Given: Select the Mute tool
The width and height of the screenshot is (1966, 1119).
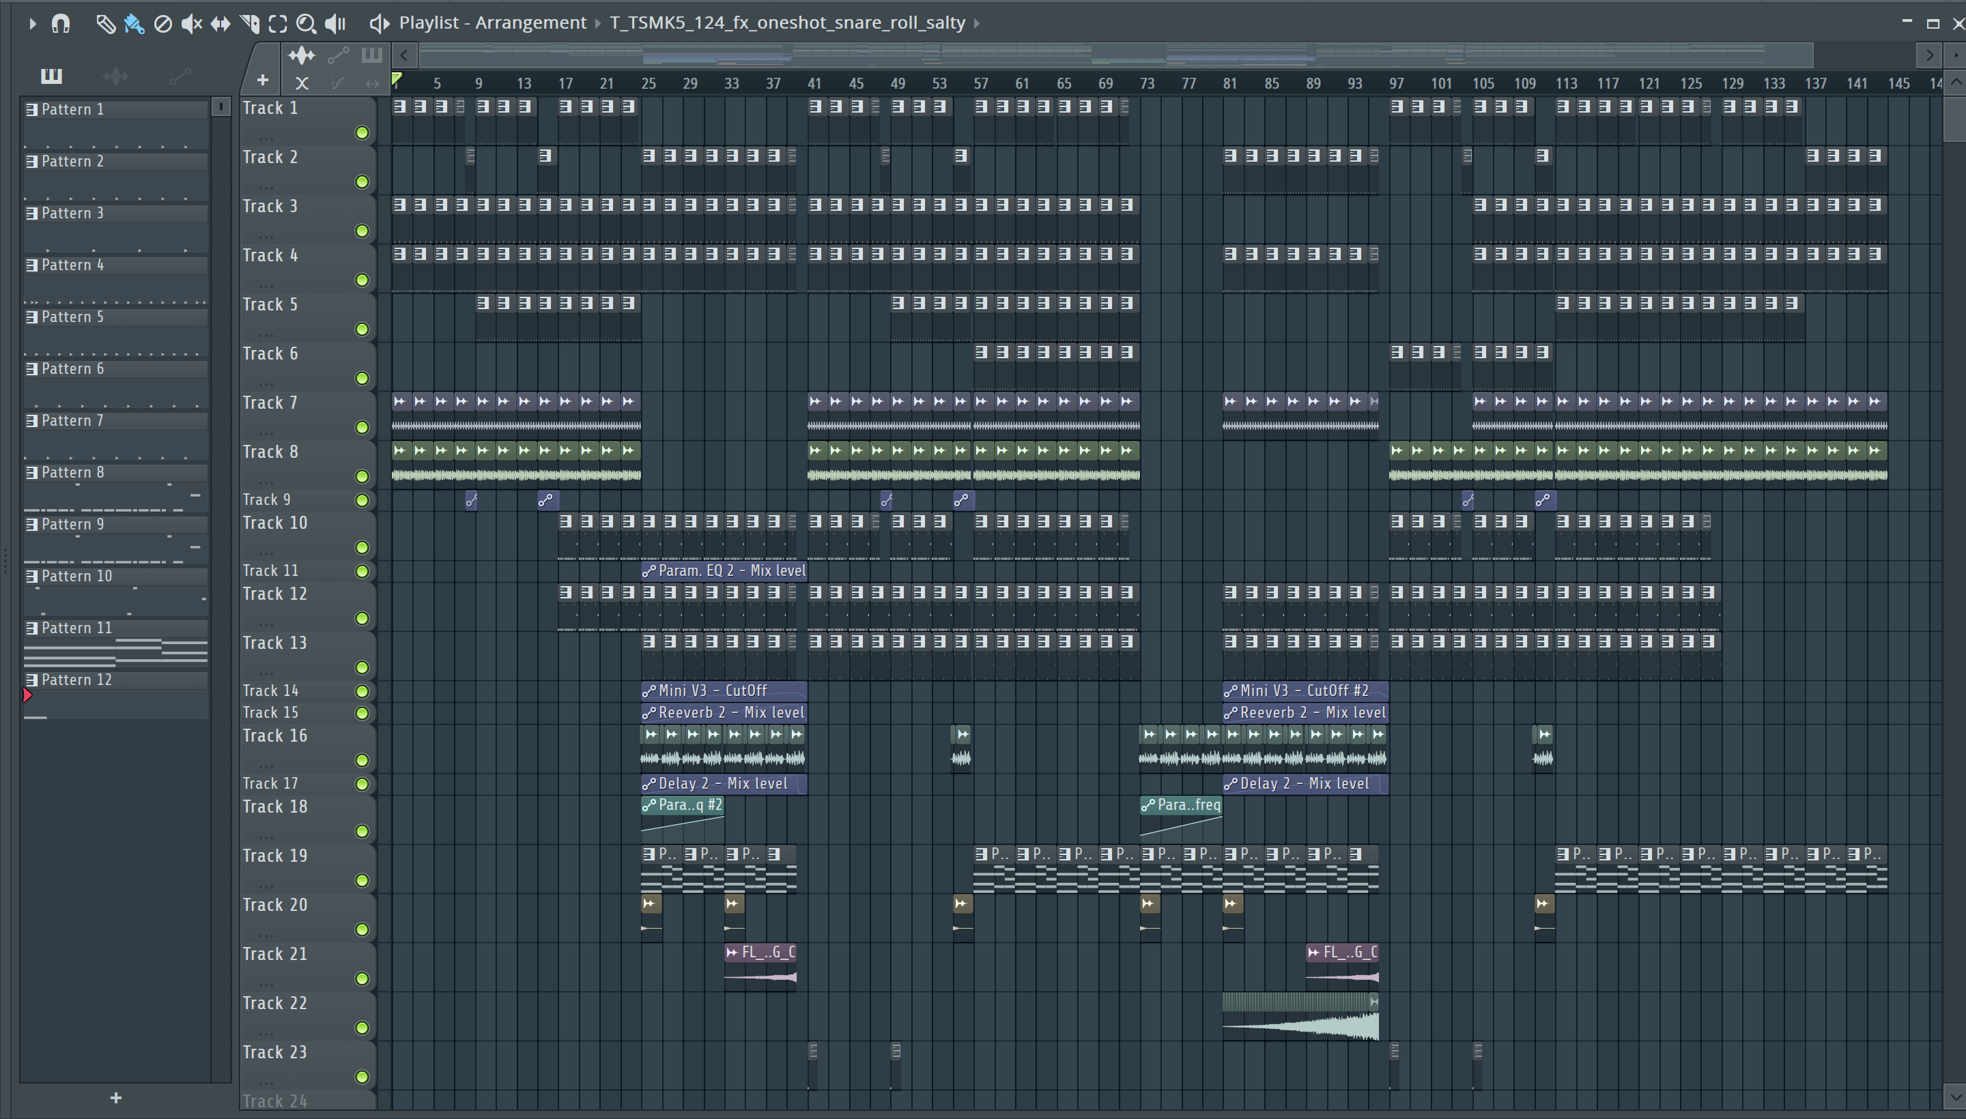Looking at the screenshot, I should [191, 24].
